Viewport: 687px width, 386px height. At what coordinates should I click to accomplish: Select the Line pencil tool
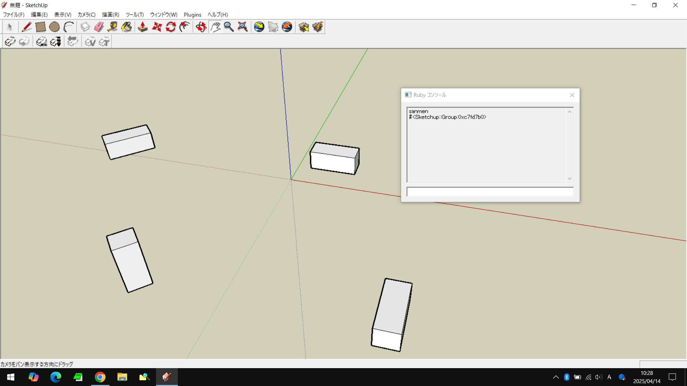pos(26,27)
